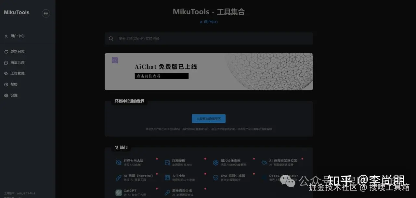Click the 行程卡纪念版 tool icon
Screen dimensions: 416x198
(x=119, y=163)
